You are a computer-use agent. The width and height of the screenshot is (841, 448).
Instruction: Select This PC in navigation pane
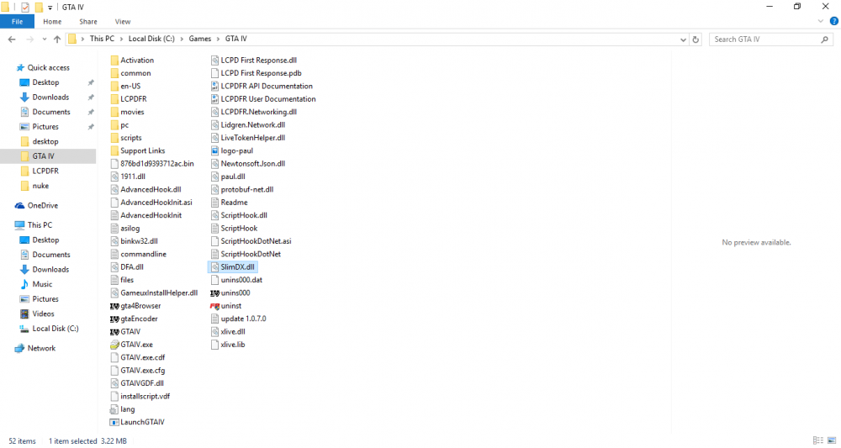[40, 225]
